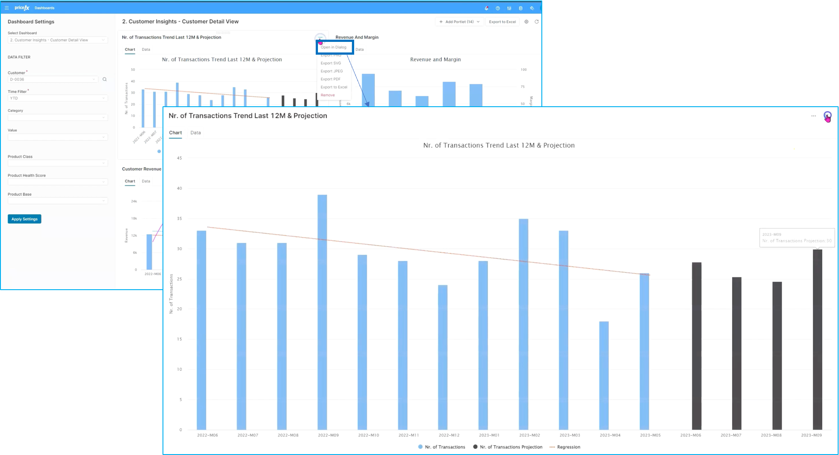Open the Time Filter YTD dropdown
This screenshot has height=455, width=839.
[x=57, y=98]
